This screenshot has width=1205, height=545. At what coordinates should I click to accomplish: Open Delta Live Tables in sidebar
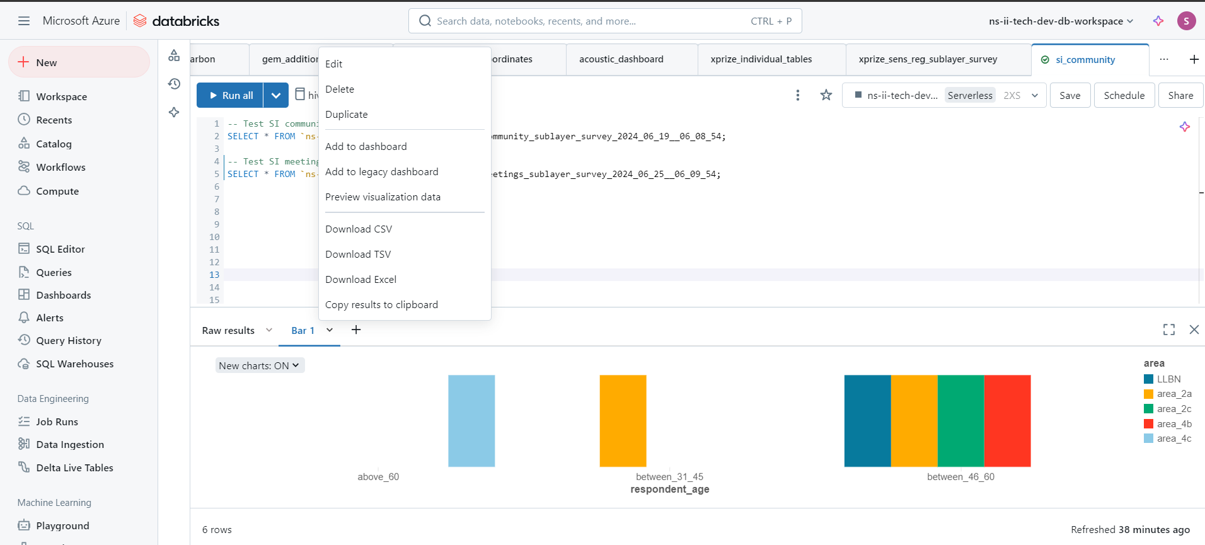pos(75,468)
